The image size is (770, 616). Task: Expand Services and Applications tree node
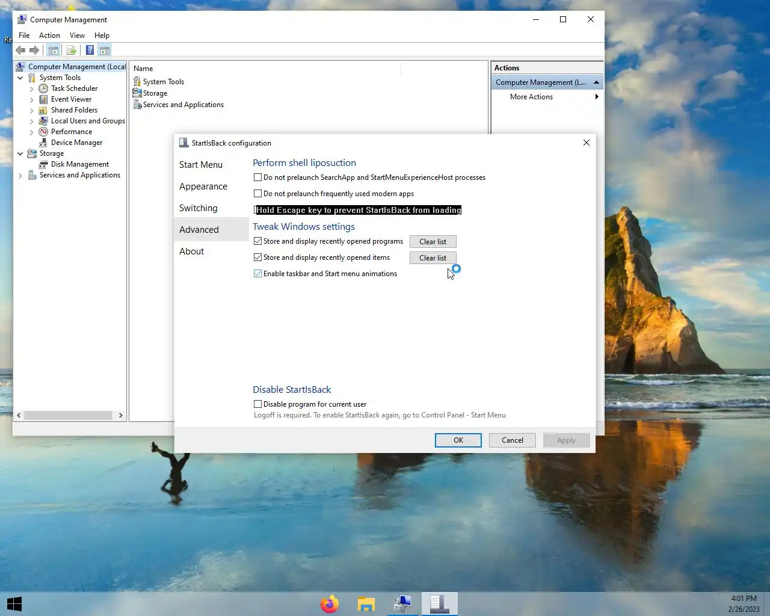tap(20, 175)
